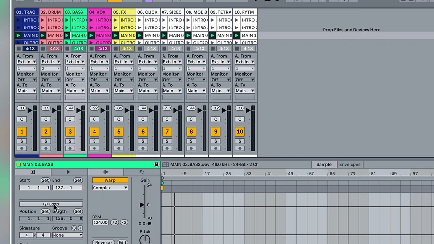Open the clip launch properties tab
This screenshot has width=434, height=244.
click(33, 172)
